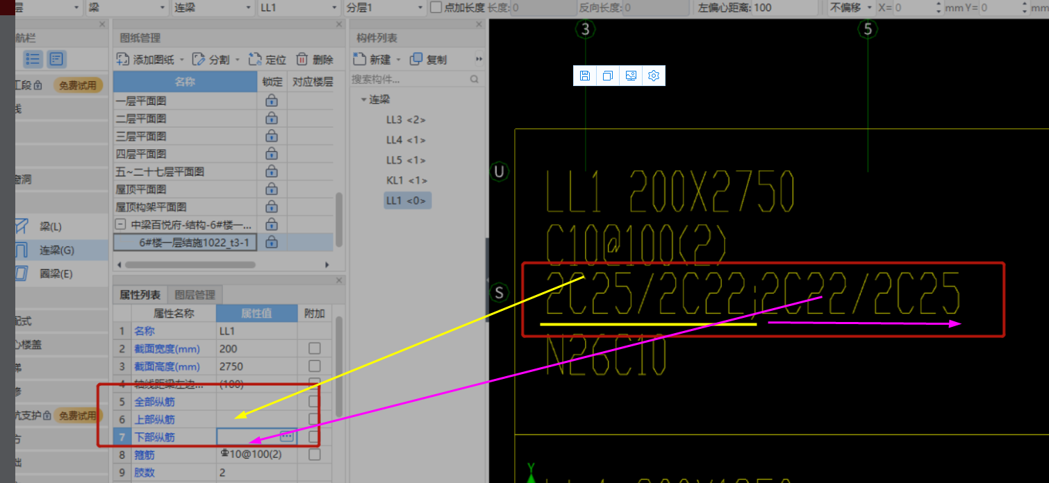Switch to the 属性列表 tab

140,294
